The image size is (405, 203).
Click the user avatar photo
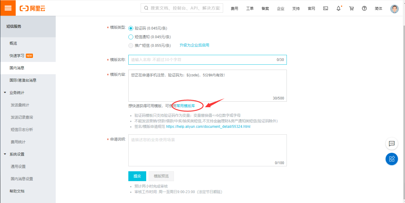[394, 8]
